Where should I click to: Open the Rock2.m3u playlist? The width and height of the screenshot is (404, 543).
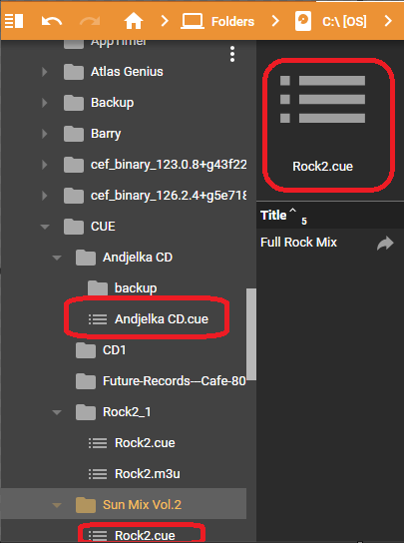(147, 474)
